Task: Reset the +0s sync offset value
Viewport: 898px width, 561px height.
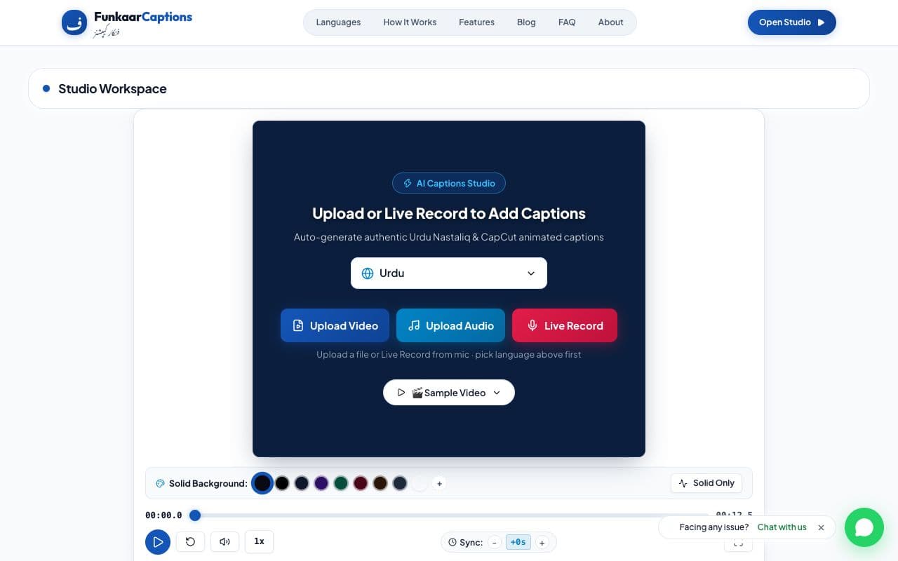Action: 518,542
